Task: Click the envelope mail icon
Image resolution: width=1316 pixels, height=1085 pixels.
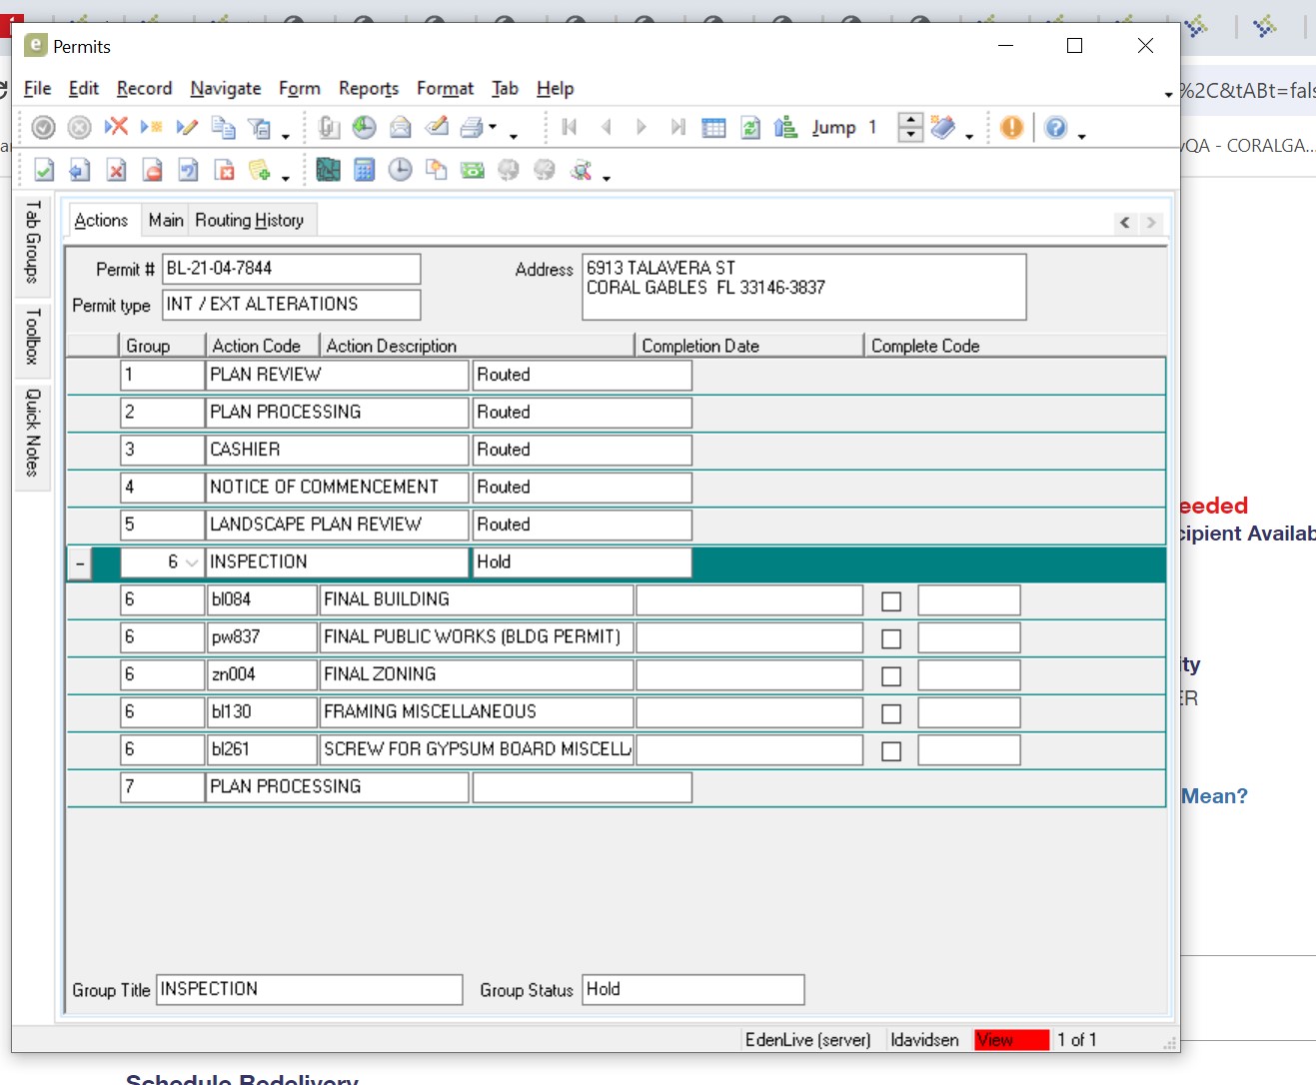Action: (x=401, y=128)
